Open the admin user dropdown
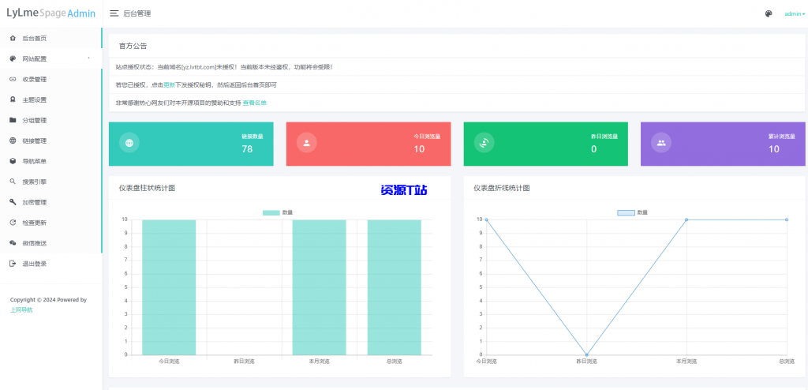This screenshot has height=390, width=808. (x=794, y=14)
